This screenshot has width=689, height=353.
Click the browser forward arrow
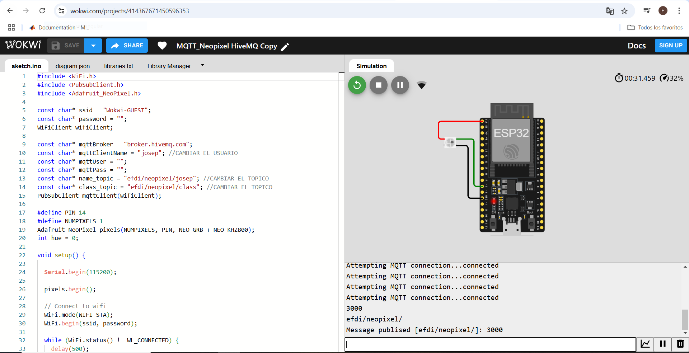26,11
